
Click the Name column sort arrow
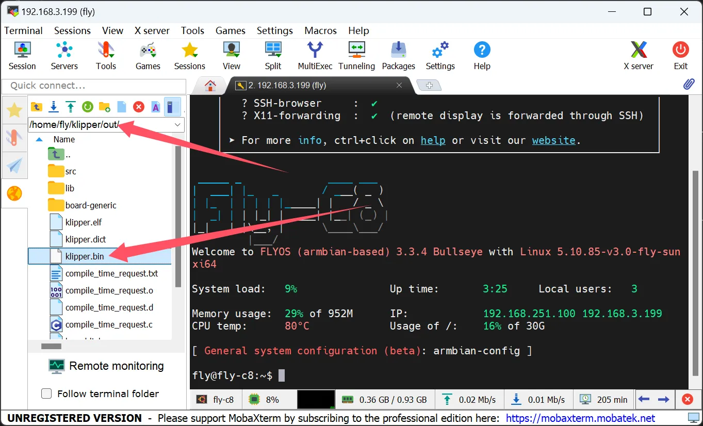[39, 139]
